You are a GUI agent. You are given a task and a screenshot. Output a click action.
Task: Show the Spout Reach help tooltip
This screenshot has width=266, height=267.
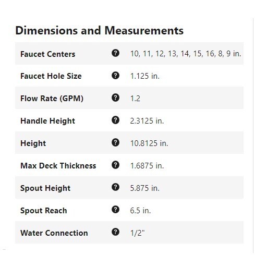click(x=115, y=210)
